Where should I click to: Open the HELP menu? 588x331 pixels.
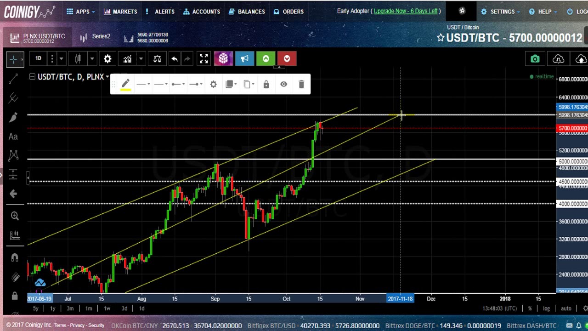543,11
